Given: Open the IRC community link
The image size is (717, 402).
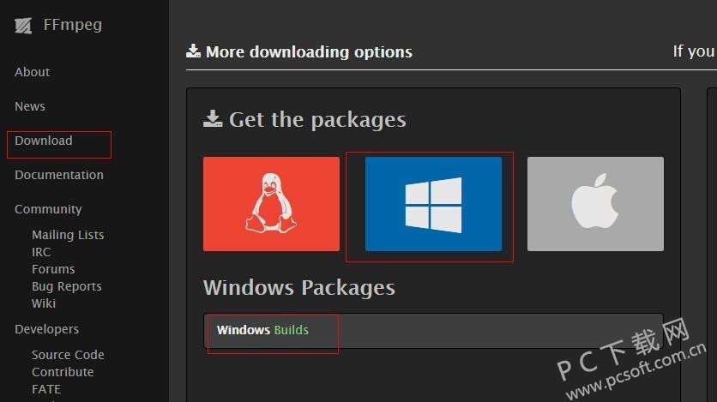Looking at the screenshot, I should [41, 252].
